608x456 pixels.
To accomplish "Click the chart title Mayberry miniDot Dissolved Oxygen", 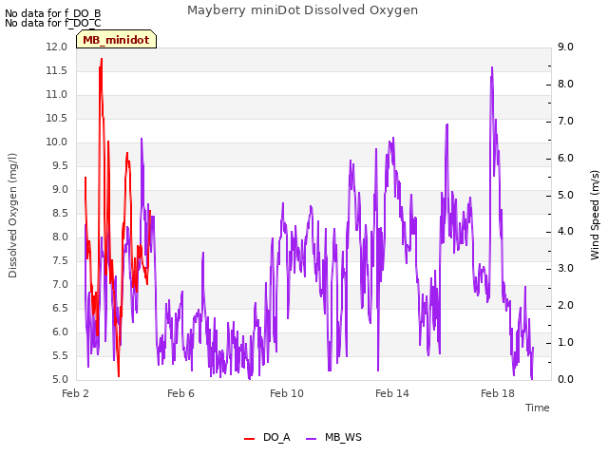I will click(302, 10).
